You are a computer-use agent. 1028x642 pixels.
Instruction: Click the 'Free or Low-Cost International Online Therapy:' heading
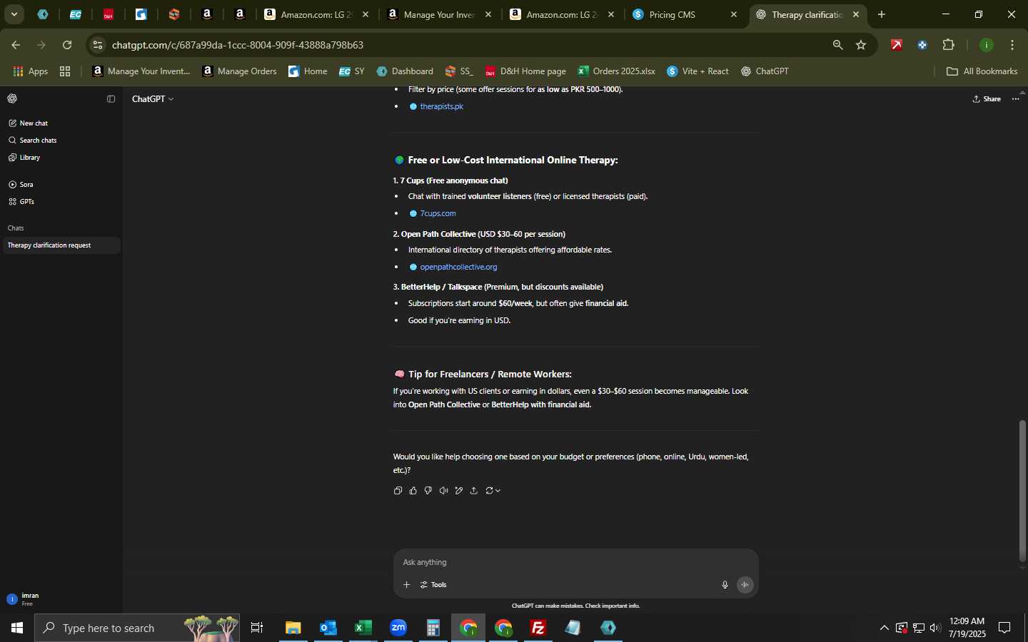tap(513, 160)
